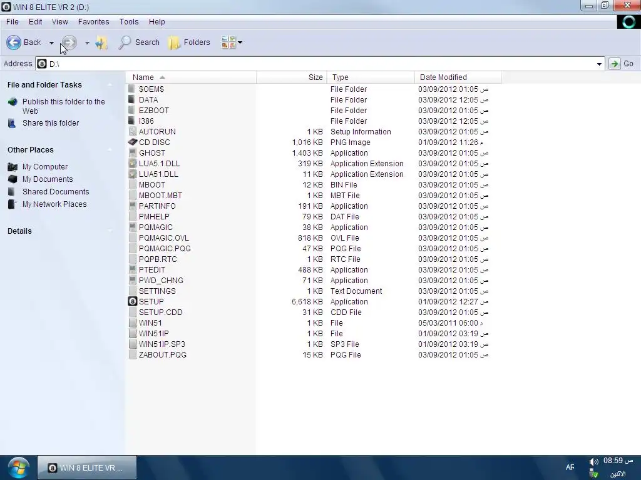The width and height of the screenshot is (641, 480).
Task: Go back with the Back arrow button
Action: [14, 42]
